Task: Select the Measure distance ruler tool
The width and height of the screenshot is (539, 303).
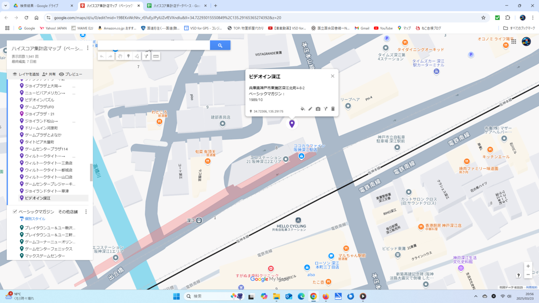Action: click(156, 56)
